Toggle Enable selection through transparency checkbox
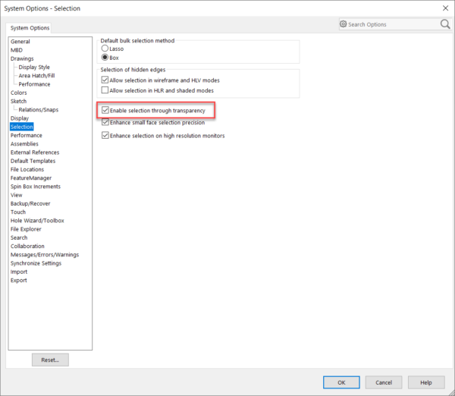The height and width of the screenshot is (396, 455). [x=105, y=110]
